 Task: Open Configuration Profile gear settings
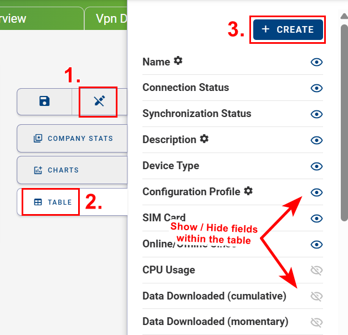pyautogui.click(x=248, y=191)
